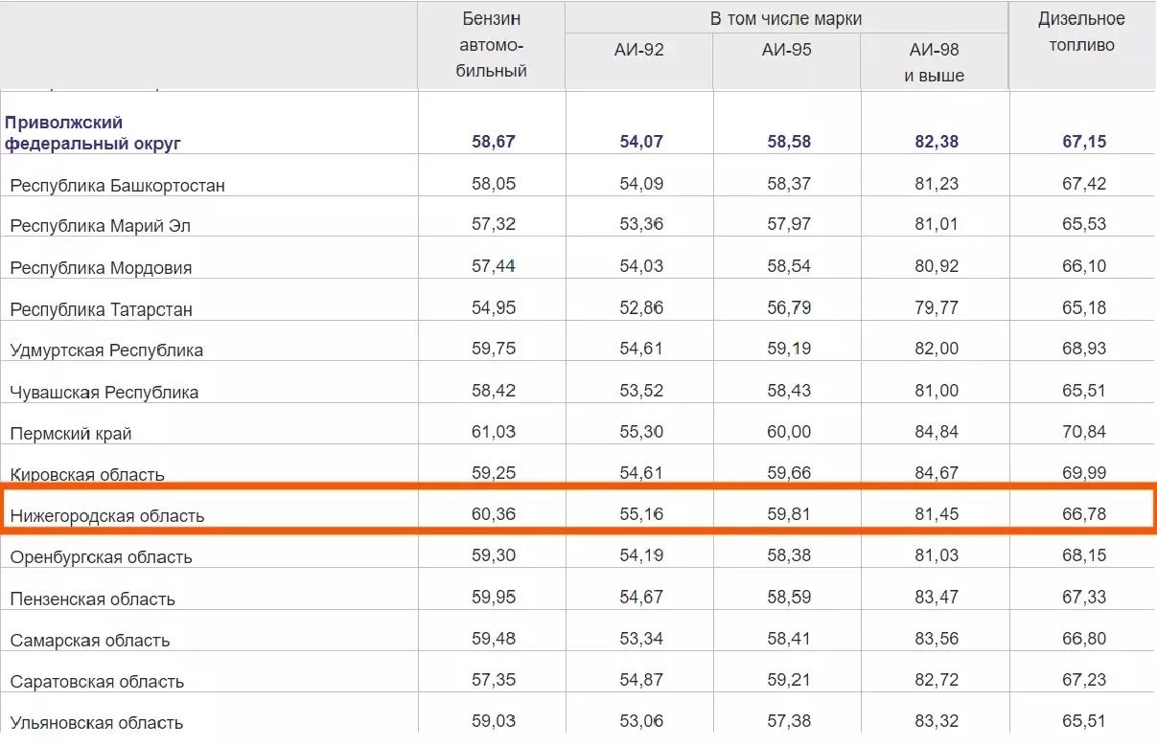Select the Дизельное топливо column header
The height and width of the screenshot is (746, 1157).
click(1081, 32)
